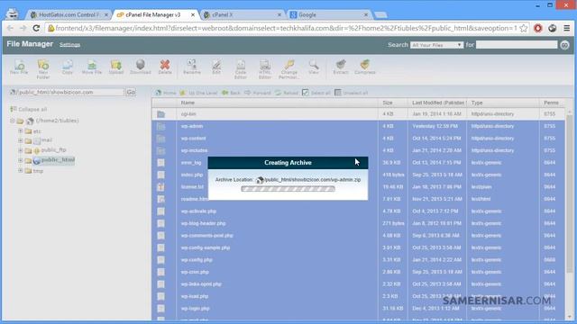Image resolution: width=577 pixels, height=324 pixels.
Task: Click the browser address bar URL
Action: pos(286,28)
